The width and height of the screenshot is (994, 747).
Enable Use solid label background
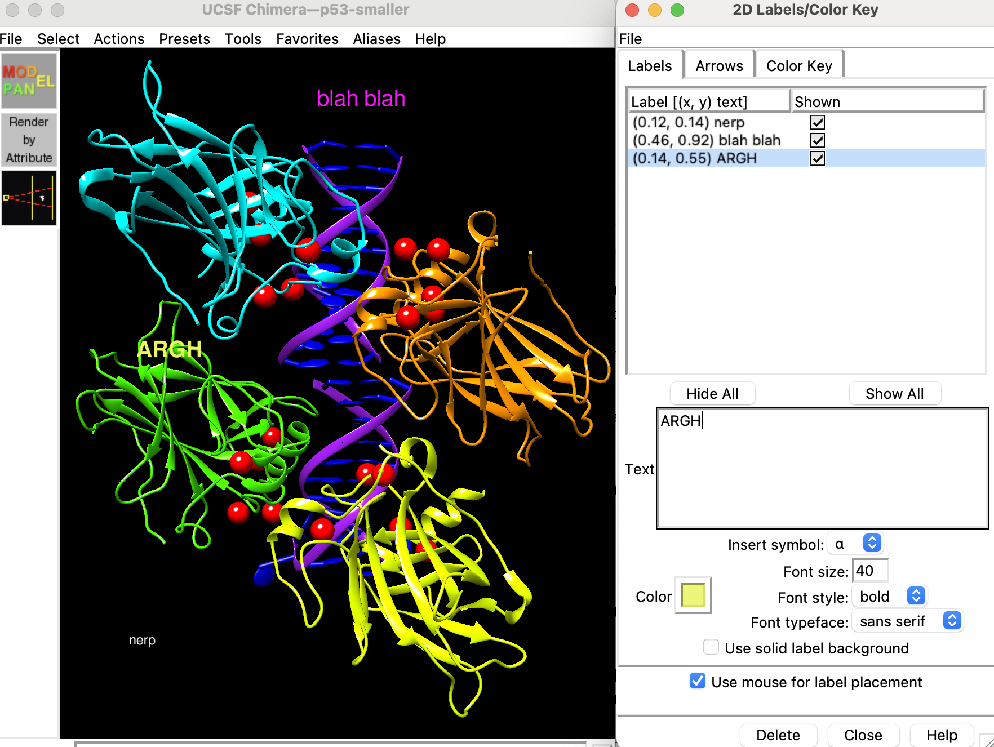[x=711, y=647]
